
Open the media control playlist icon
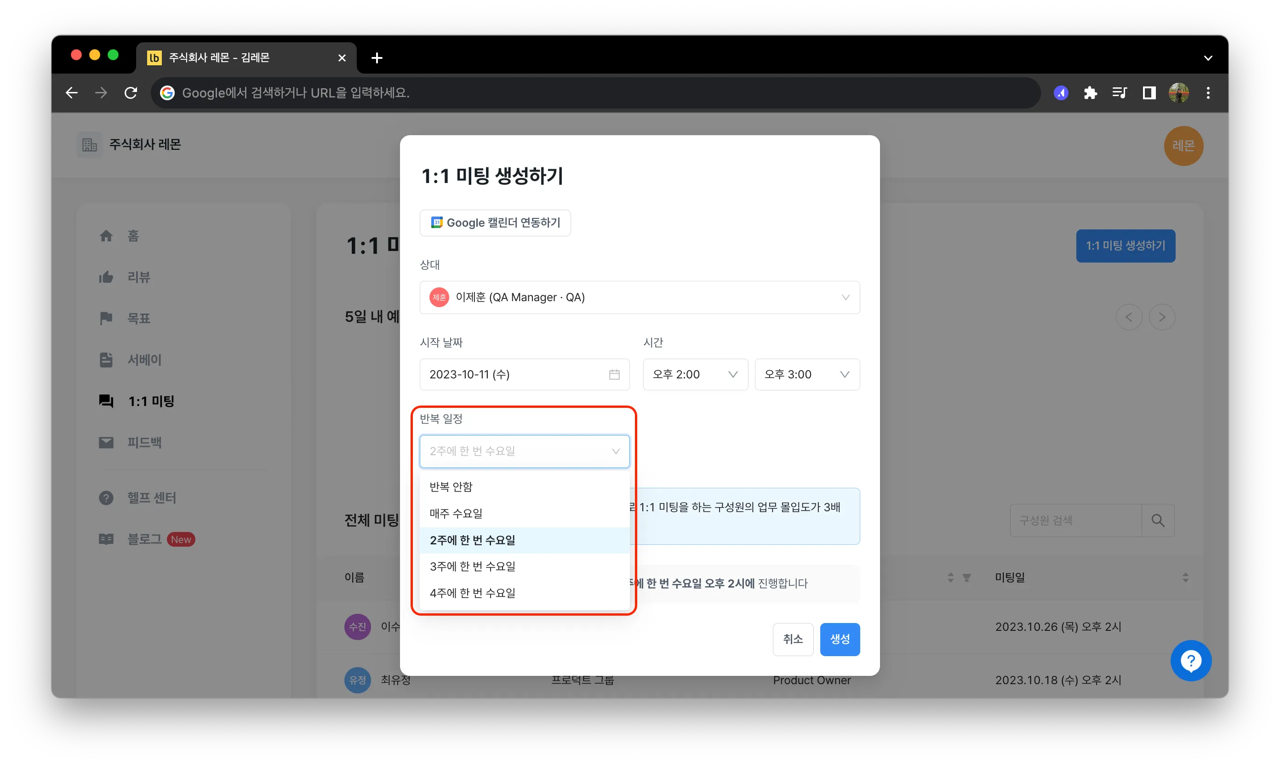pos(1120,93)
